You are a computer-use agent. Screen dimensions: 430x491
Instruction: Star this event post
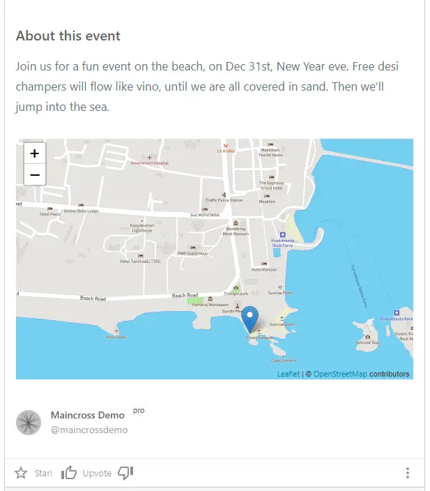coord(21,473)
